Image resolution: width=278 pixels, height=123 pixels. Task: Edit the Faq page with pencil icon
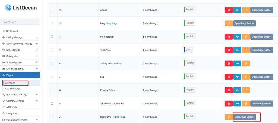coord(246,77)
